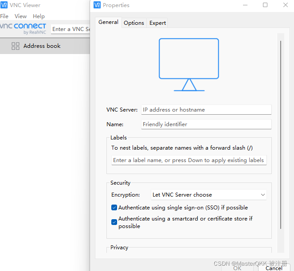Click the blue monitor illustration in Properties
The height and width of the screenshot is (271, 294).
point(189,65)
